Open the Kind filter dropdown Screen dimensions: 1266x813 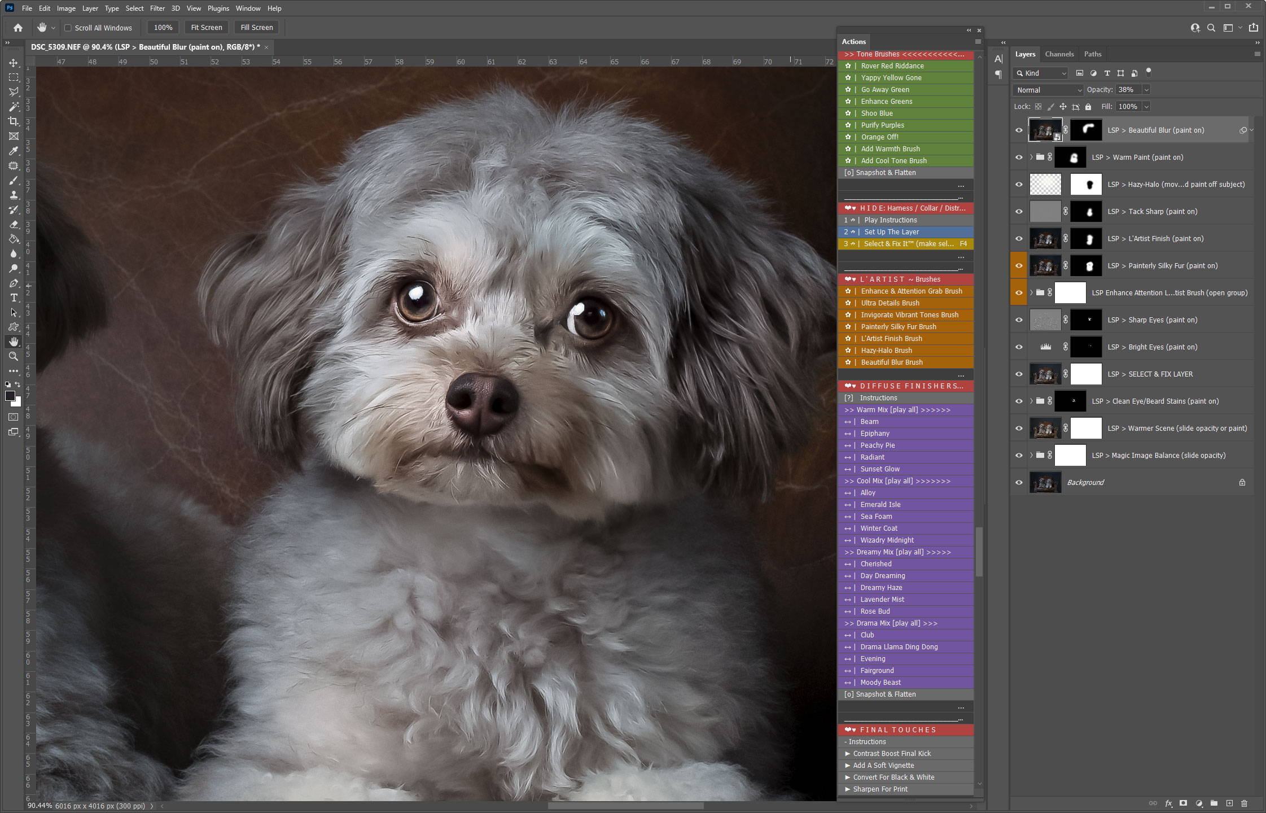1041,73
